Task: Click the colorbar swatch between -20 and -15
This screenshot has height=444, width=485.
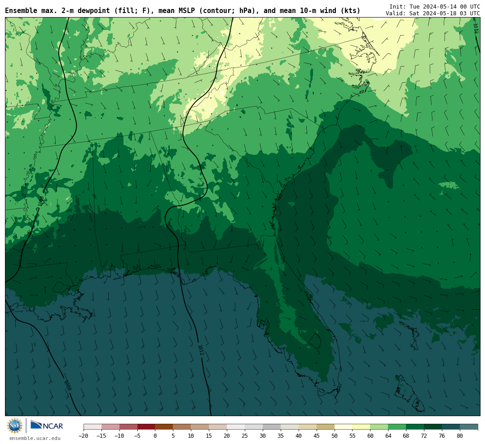Action: tap(93, 427)
